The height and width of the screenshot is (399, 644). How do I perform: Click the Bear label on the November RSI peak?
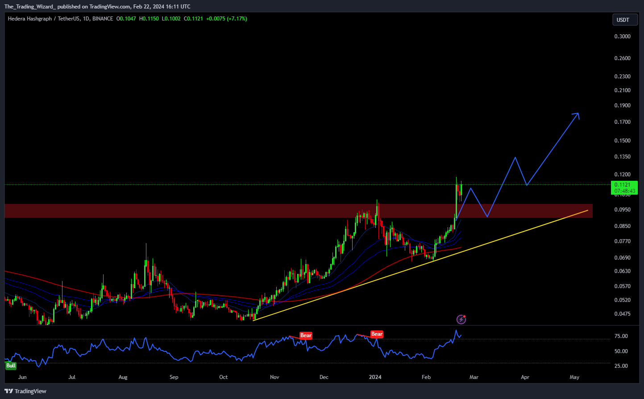click(x=306, y=335)
